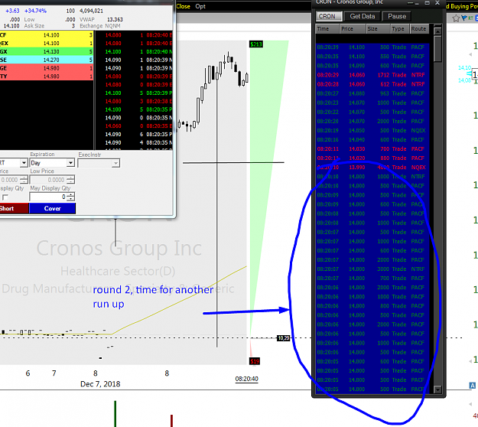The image size is (478, 427).
Task: Click the 4,094,021 volume value
Action: (x=92, y=11)
